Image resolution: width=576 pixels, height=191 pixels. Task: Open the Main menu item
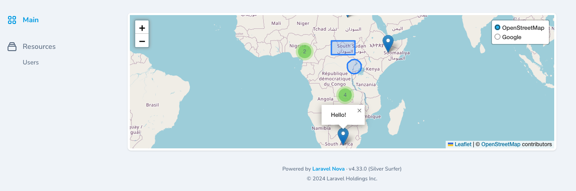31,20
